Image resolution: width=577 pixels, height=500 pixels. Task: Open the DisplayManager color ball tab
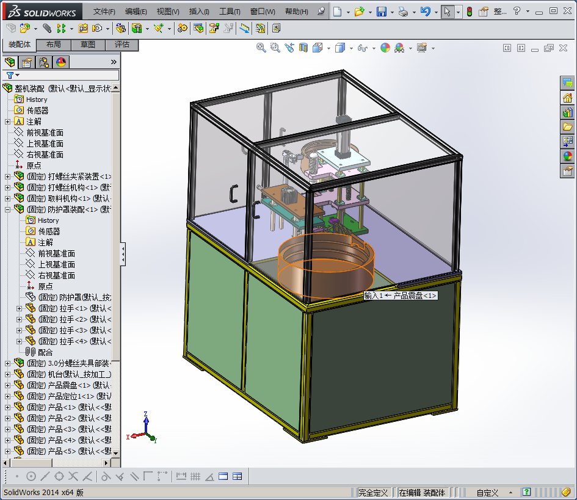pyautogui.click(x=60, y=62)
